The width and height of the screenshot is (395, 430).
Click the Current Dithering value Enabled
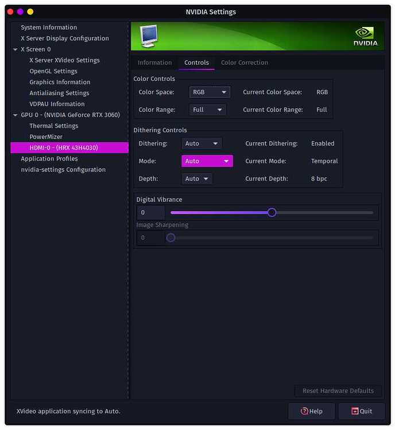pyautogui.click(x=323, y=143)
